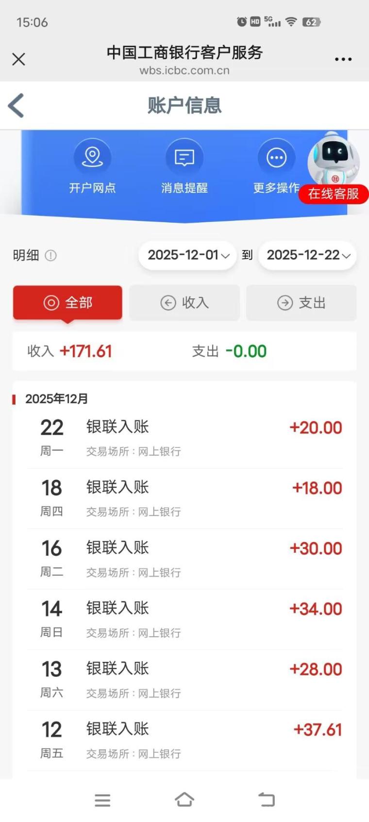The height and width of the screenshot is (822, 369).
Task: Tap the info icon next to 明细
Action: coord(50,255)
